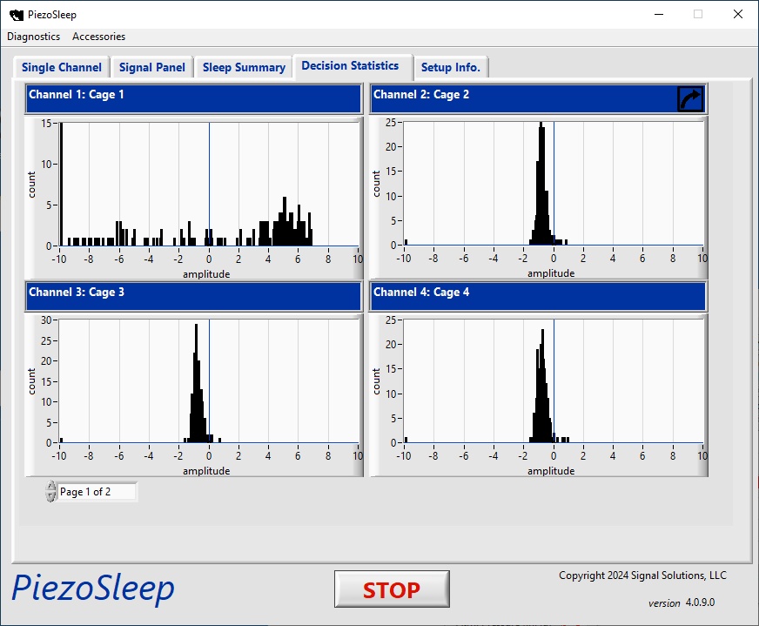Show the Sleep Summary tab

244,67
